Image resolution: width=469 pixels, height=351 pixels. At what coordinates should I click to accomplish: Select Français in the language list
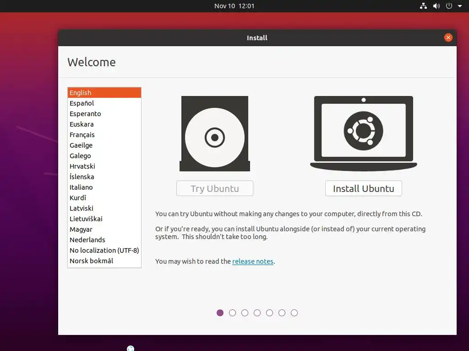104,135
